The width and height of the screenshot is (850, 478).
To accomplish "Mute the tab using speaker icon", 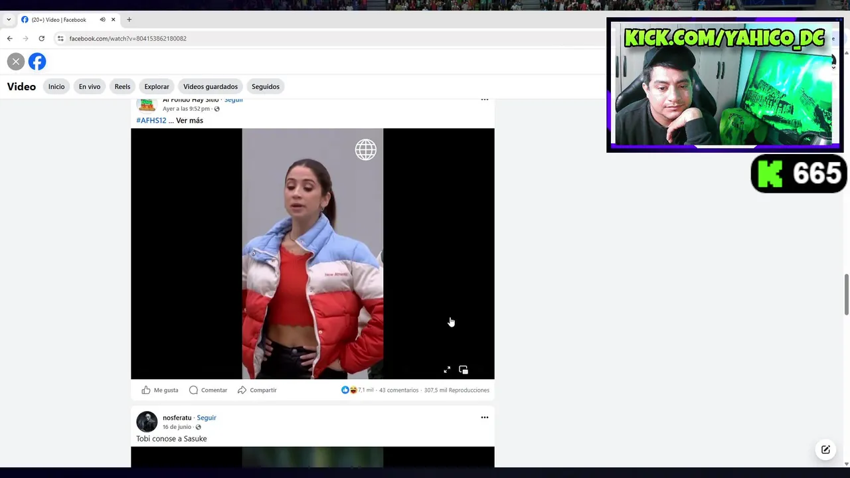I will (x=102, y=19).
